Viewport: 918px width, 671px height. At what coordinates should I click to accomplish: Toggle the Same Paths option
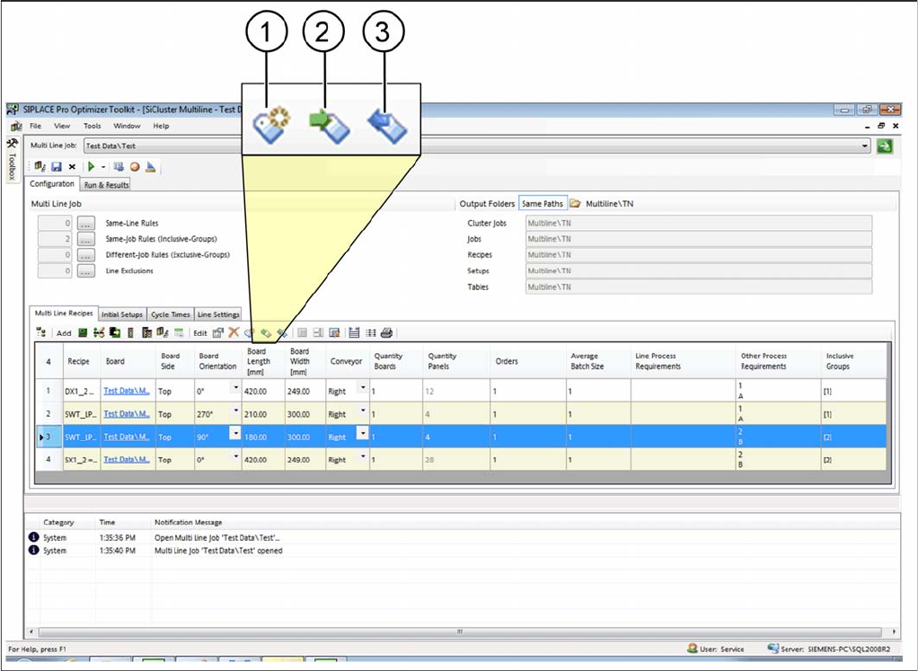(x=542, y=204)
